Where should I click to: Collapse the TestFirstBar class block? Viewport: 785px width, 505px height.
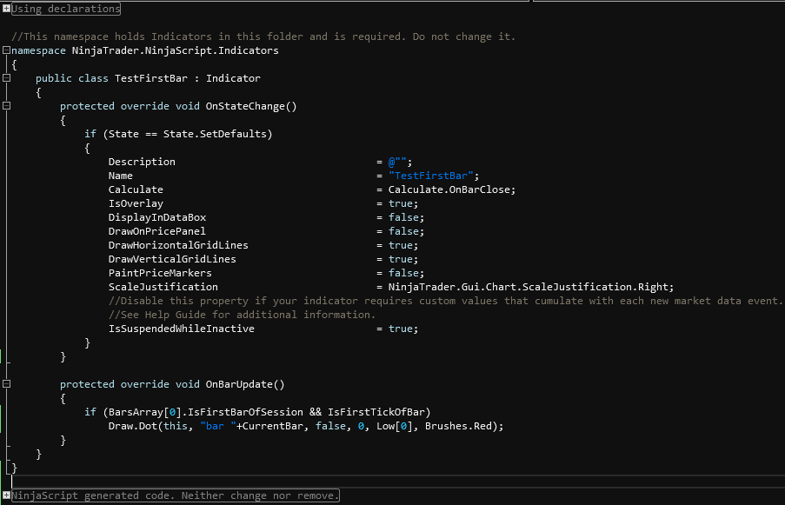(x=6, y=78)
